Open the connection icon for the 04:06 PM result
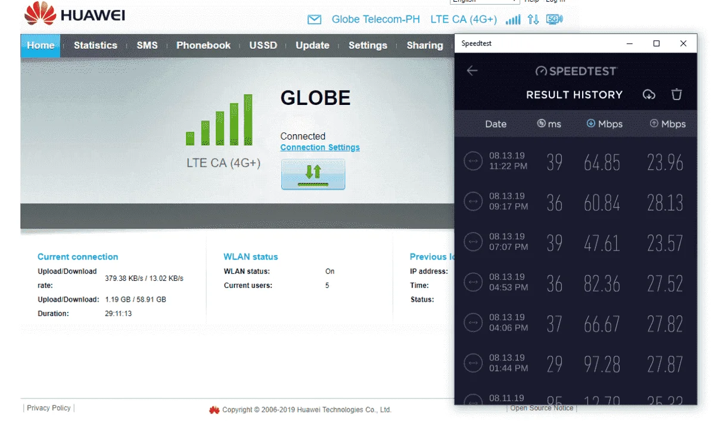The image size is (715, 421). 473,323
